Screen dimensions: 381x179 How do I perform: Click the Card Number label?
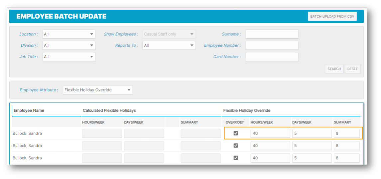(227, 57)
